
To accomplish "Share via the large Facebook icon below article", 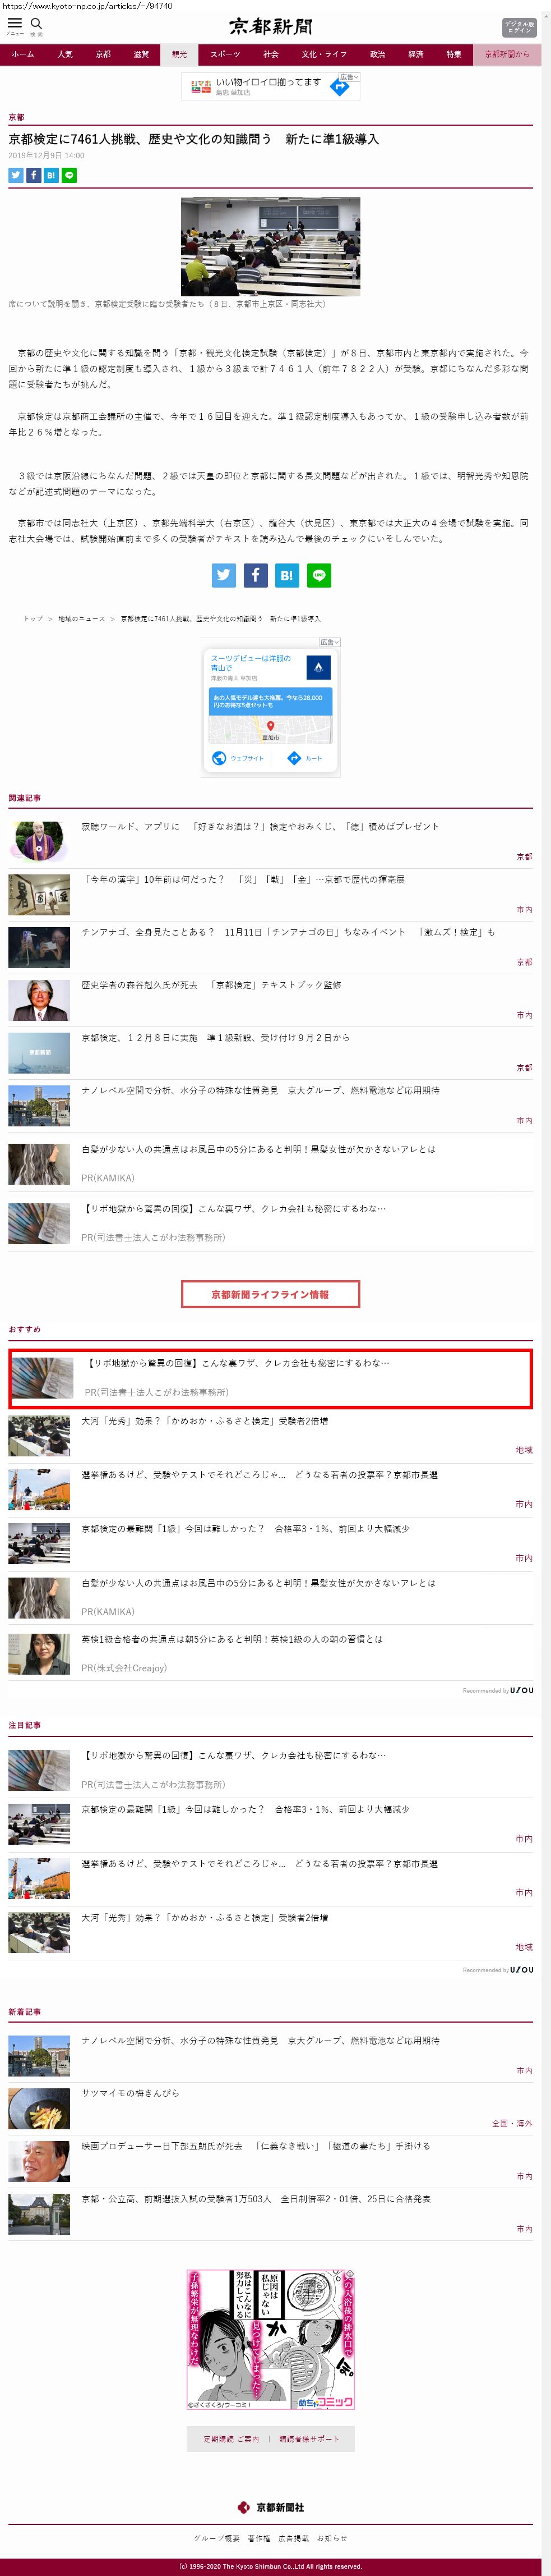I will 256,575.
